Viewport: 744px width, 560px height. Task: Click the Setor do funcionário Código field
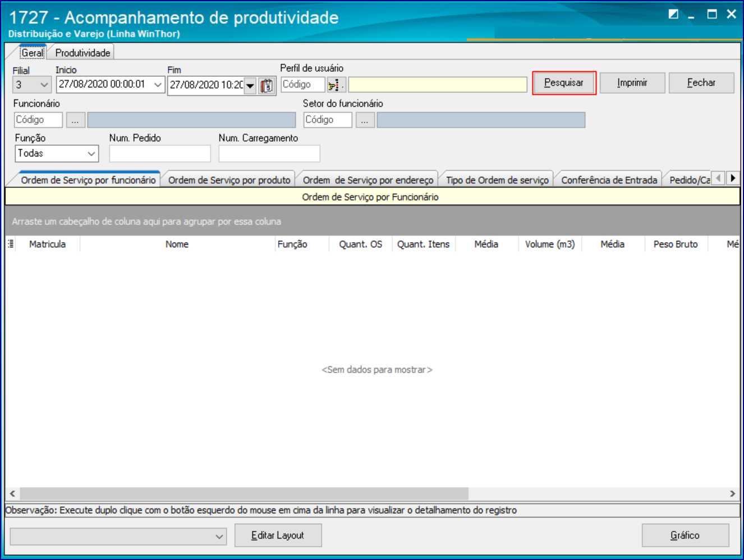328,120
